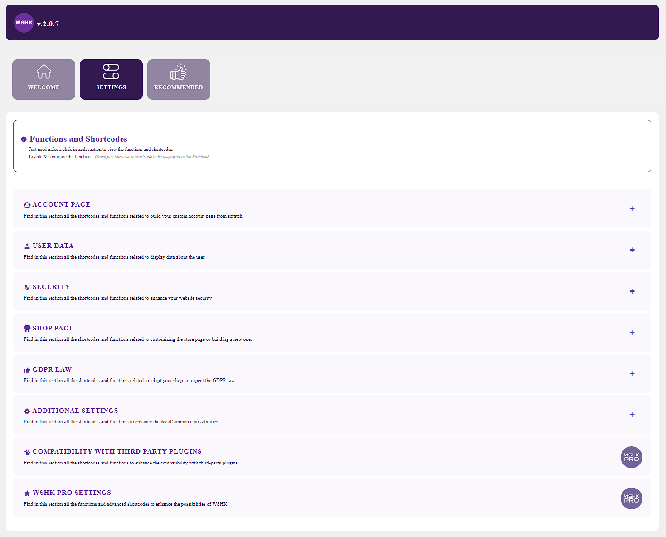The width and height of the screenshot is (666, 537).
Task: Expand the Additional Settings section with plus
Action: coord(632,415)
